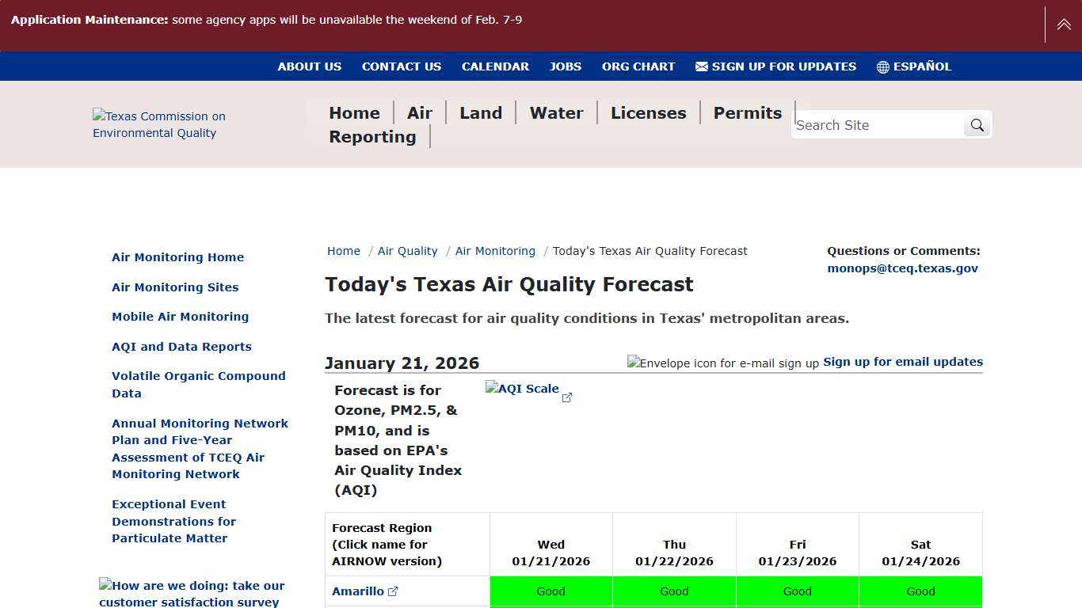
Task: Open Air Monitoring Home in the sidebar
Action: (177, 256)
